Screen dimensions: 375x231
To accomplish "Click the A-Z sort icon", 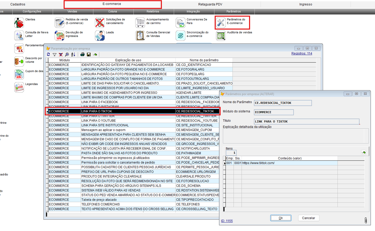I will [73, 55].
